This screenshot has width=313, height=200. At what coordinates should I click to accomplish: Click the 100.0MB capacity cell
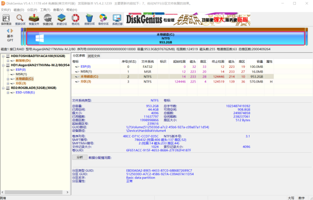coord(256,67)
